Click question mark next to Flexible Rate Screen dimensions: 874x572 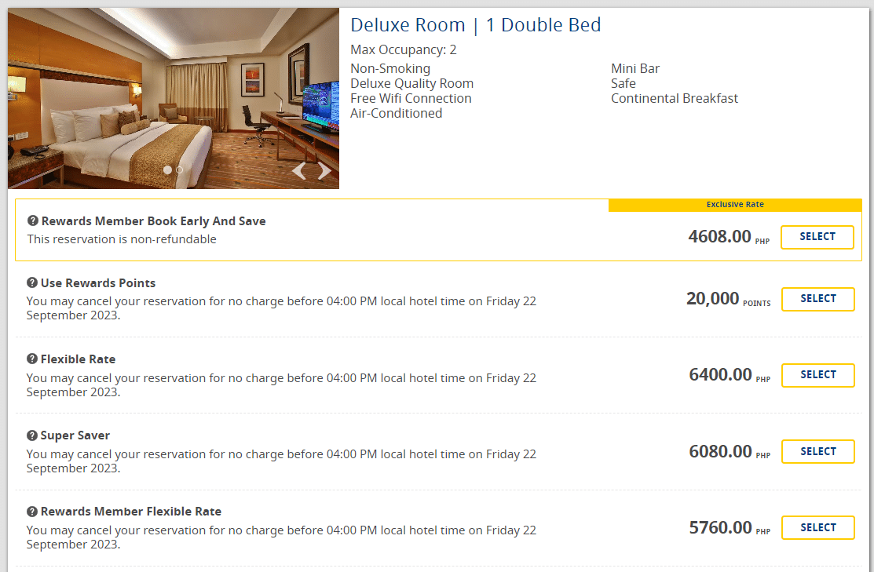coord(32,359)
